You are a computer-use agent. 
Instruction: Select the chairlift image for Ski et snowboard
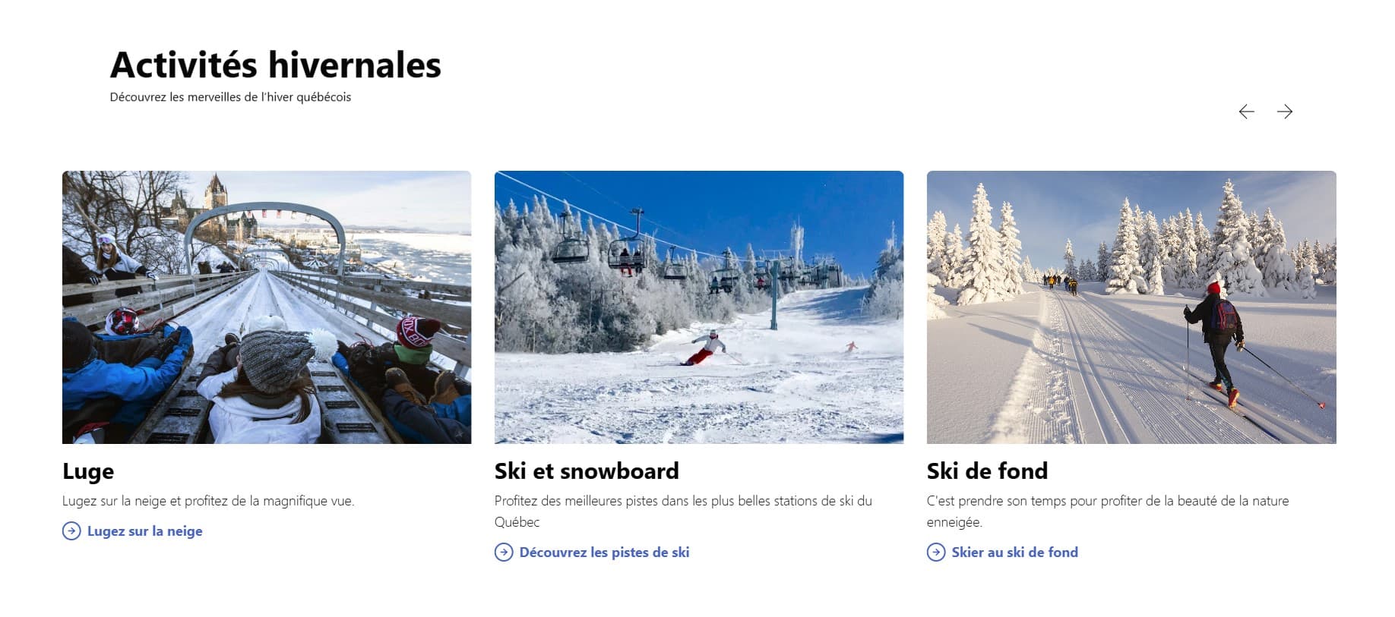click(x=699, y=307)
